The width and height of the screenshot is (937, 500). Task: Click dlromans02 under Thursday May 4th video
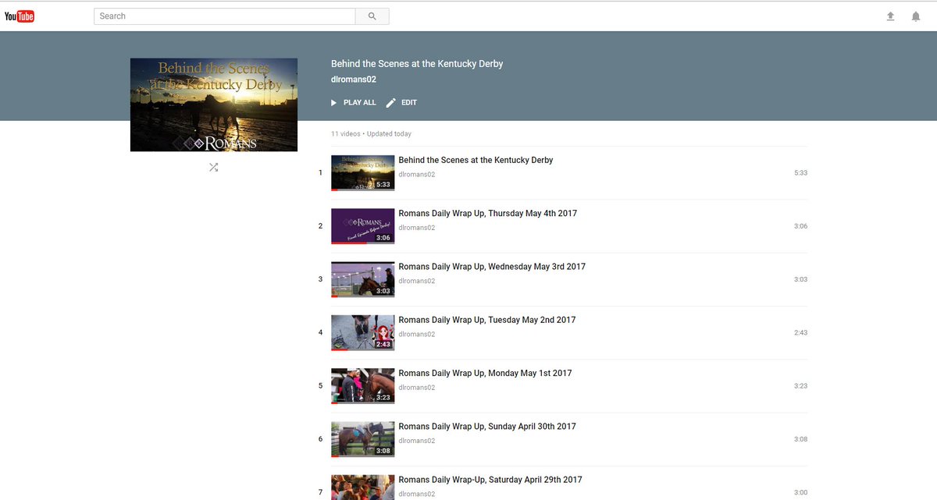(417, 228)
